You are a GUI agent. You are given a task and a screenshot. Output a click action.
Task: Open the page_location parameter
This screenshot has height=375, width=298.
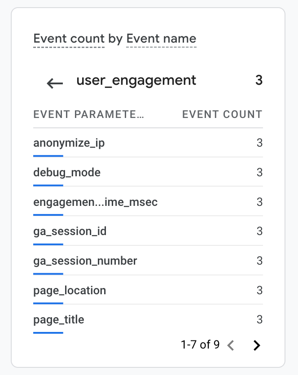70,290
